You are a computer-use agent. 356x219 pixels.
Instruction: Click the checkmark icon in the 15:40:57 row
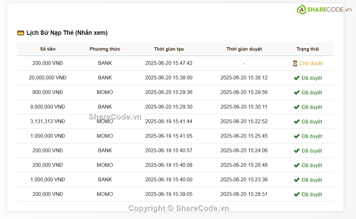[296, 151]
